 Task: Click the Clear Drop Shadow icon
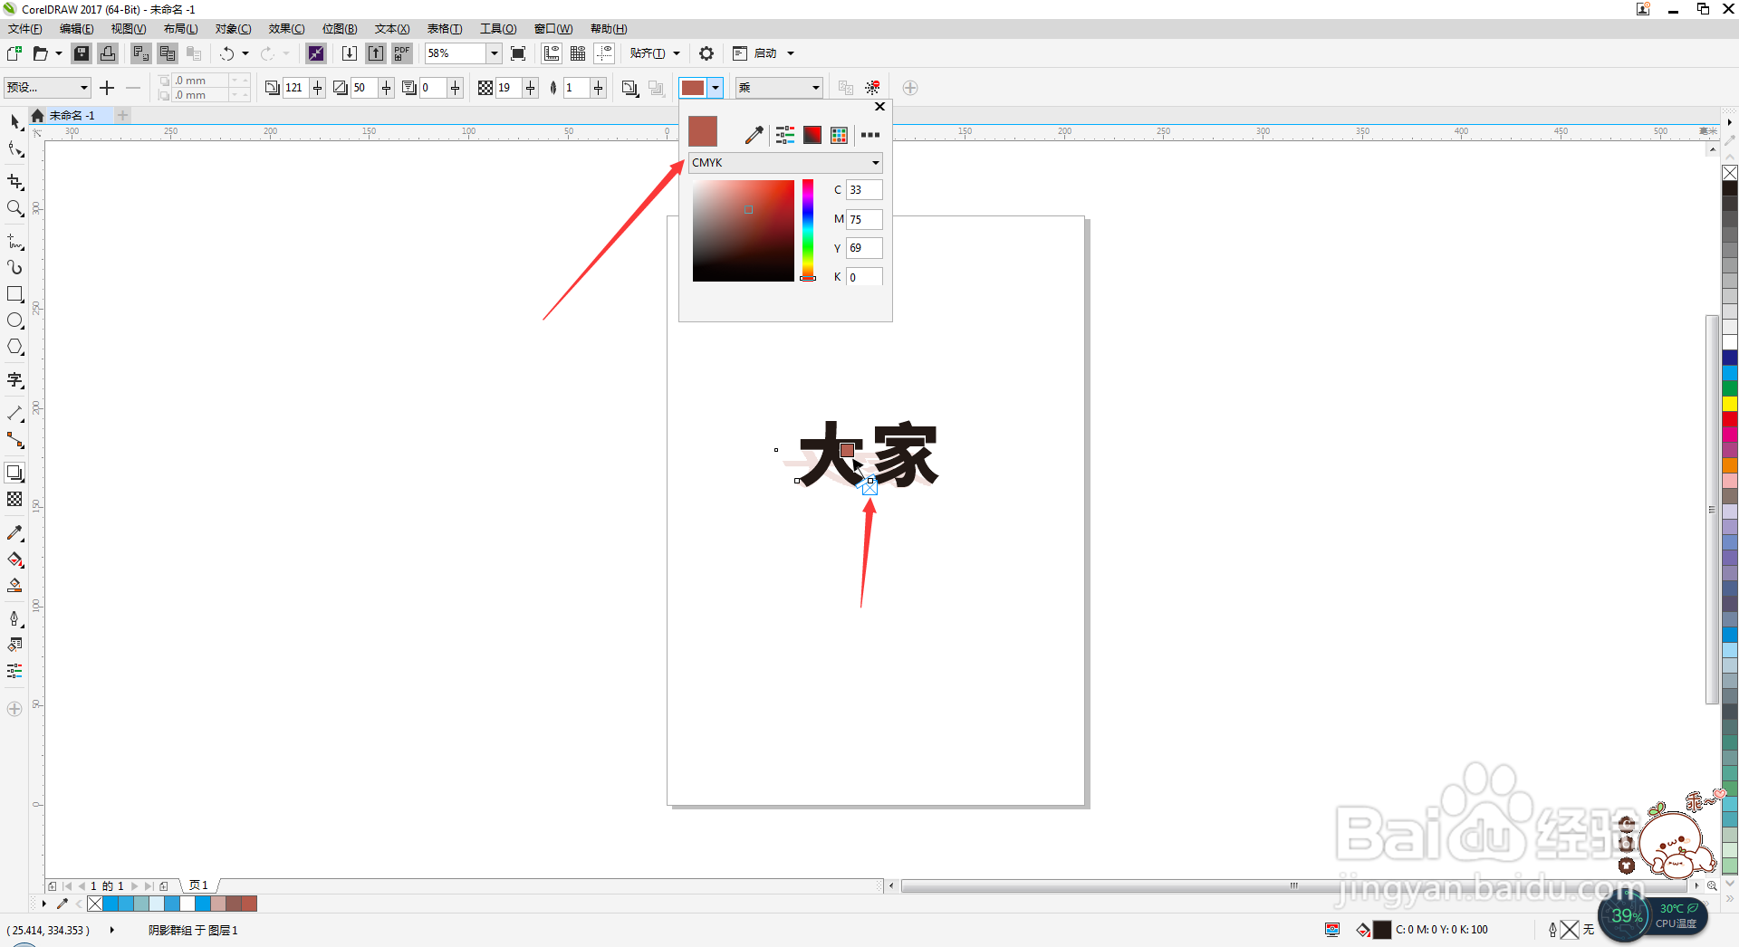872,88
